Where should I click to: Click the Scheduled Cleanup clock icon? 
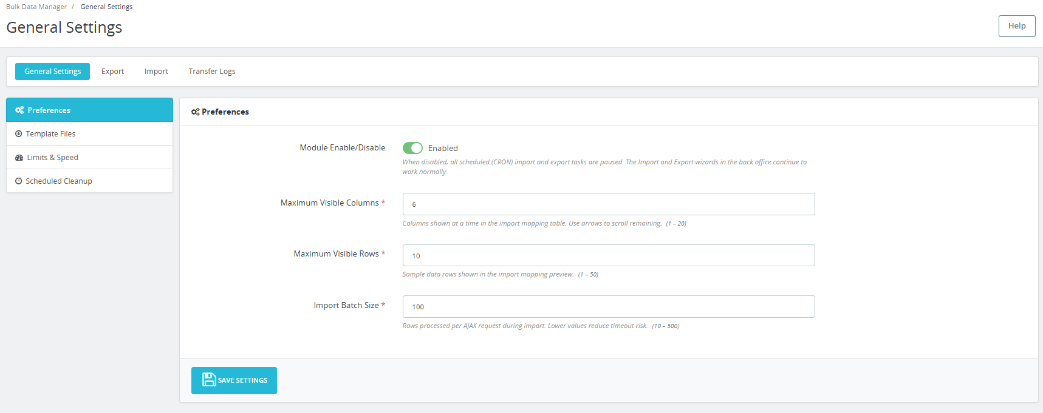[19, 181]
